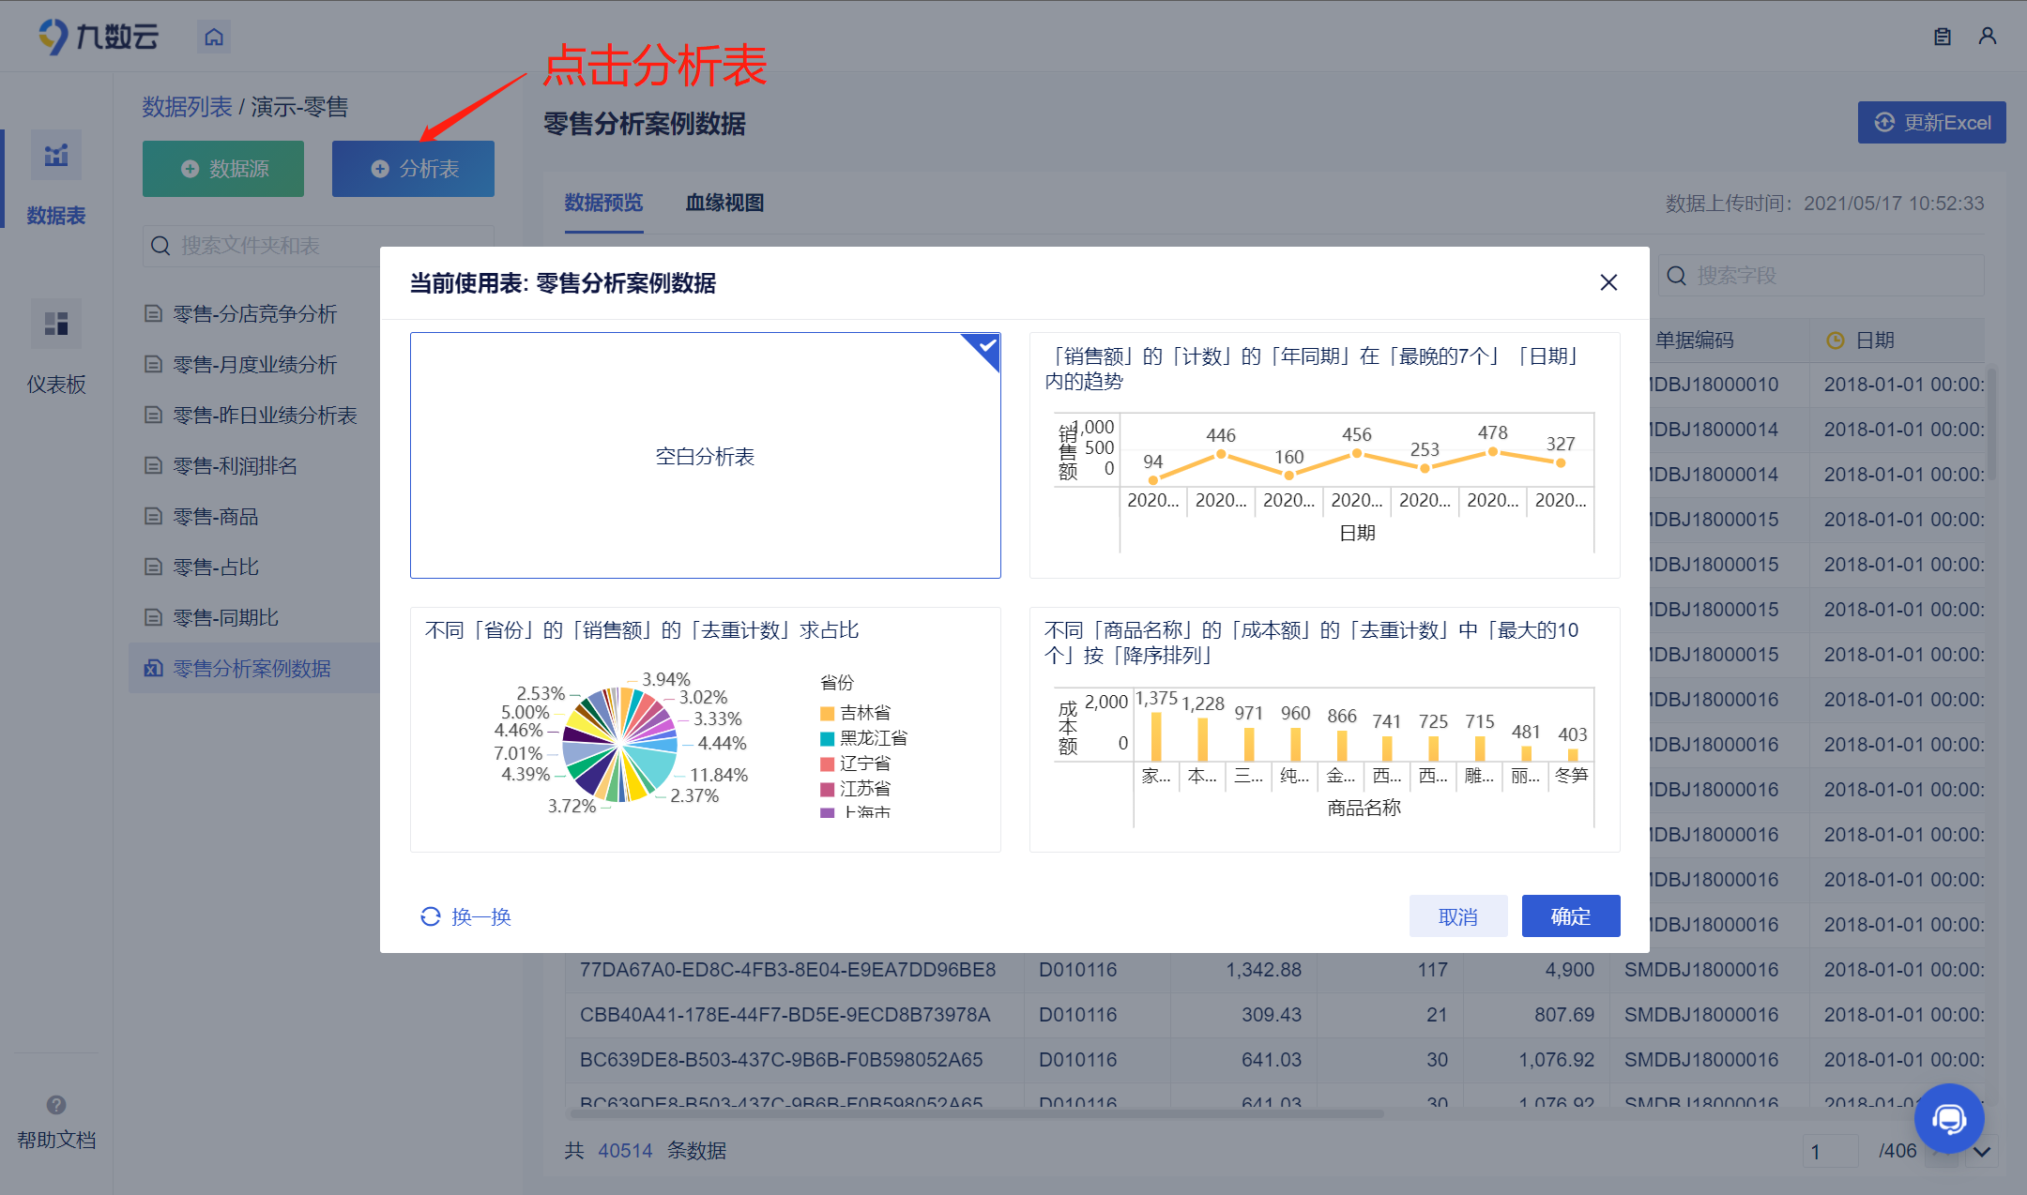
Task: Select the 空白分析表 card
Action: click(705, 456)
